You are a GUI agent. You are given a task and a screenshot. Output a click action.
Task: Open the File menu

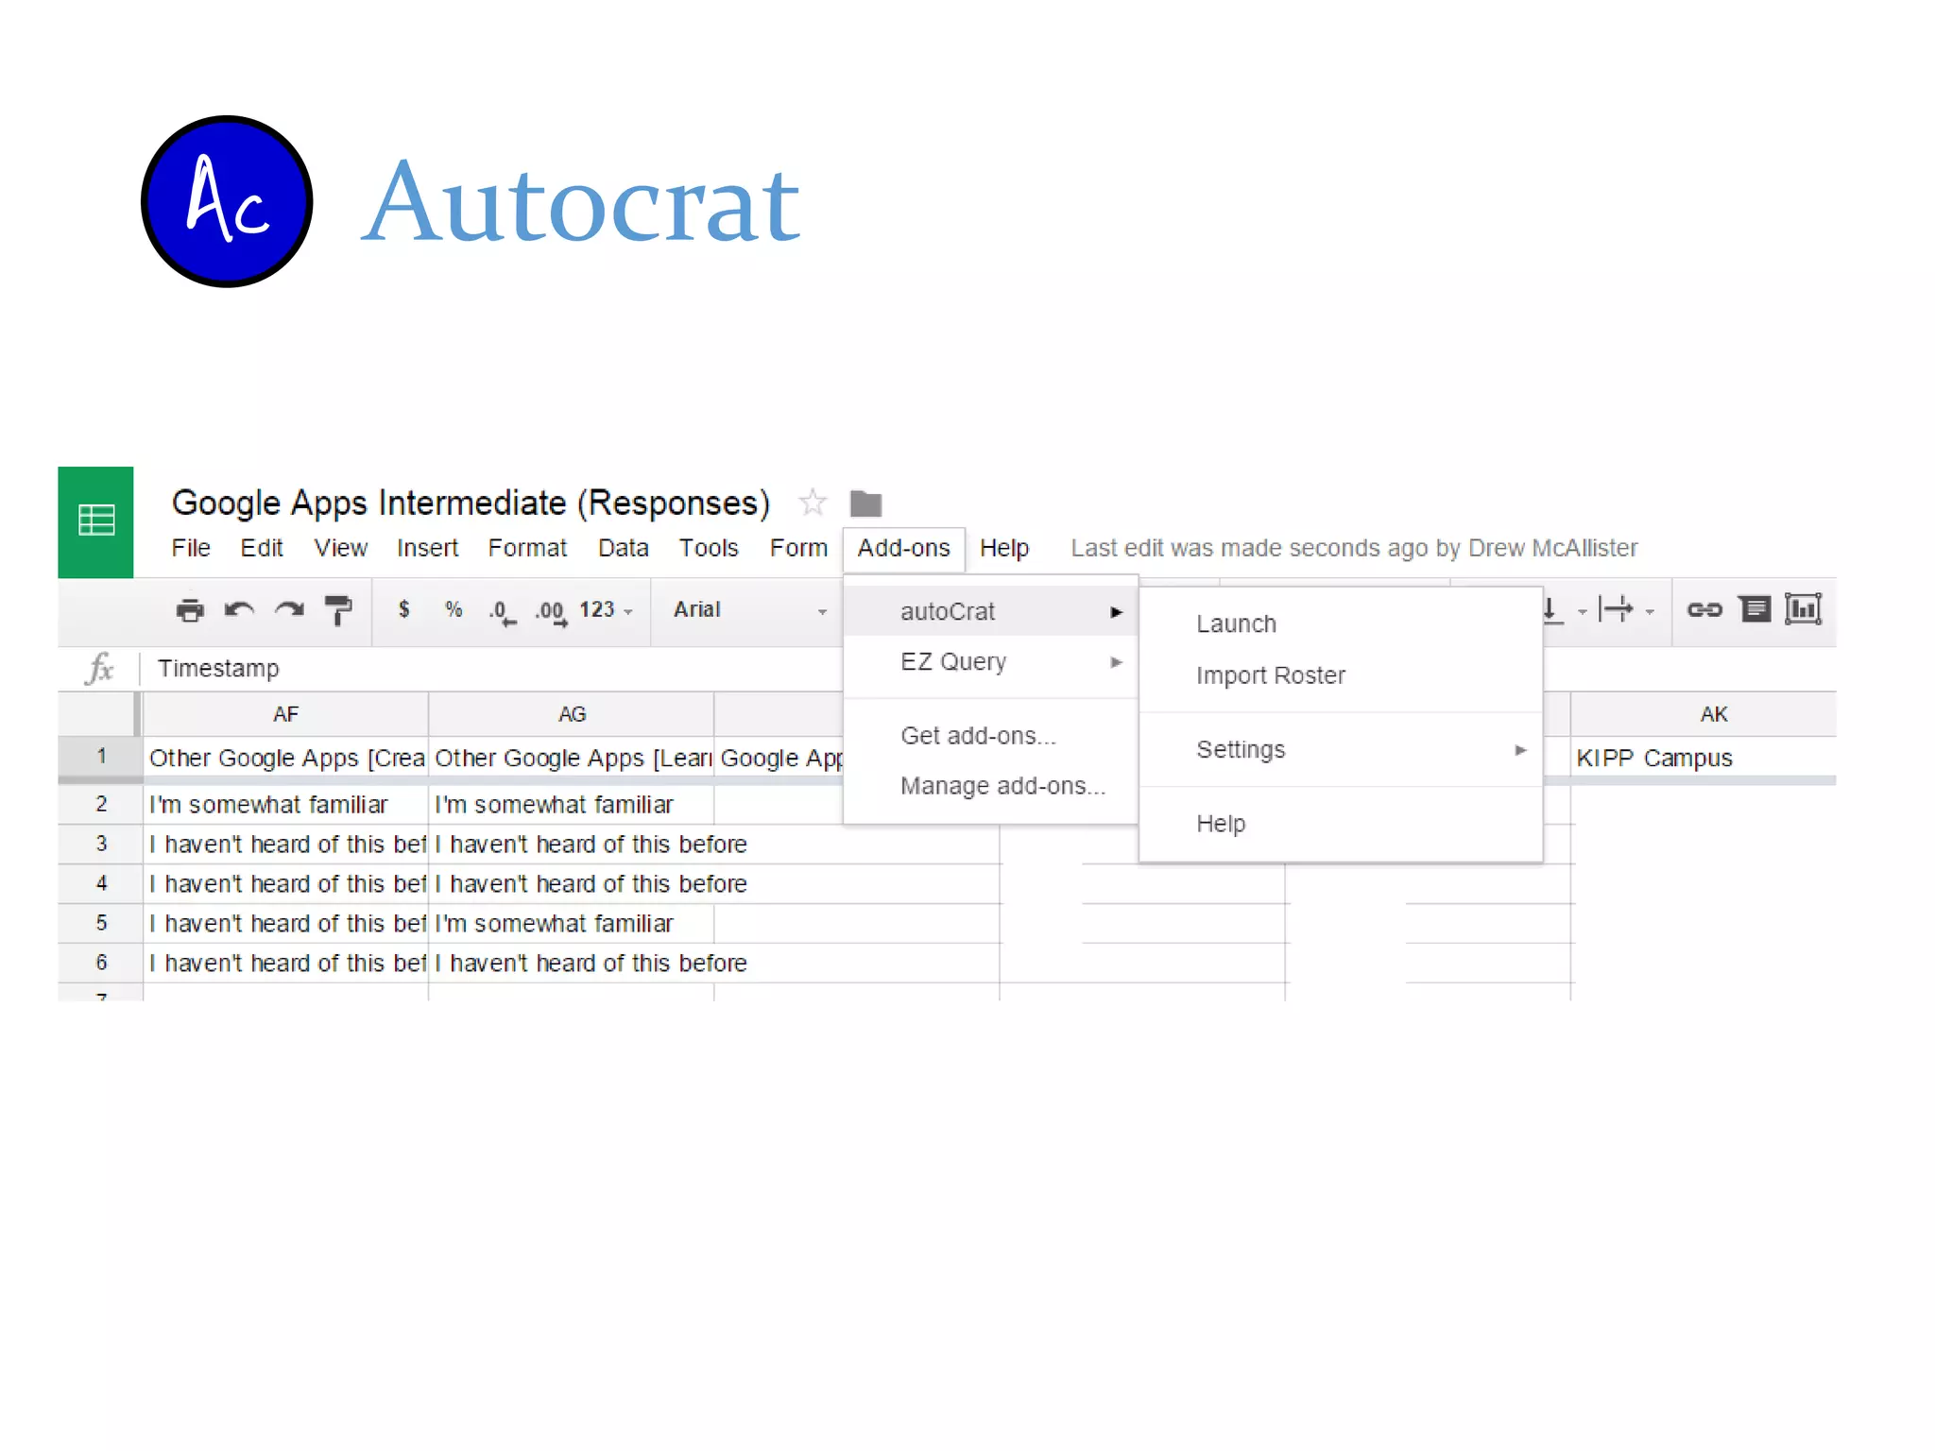(191, 548)
